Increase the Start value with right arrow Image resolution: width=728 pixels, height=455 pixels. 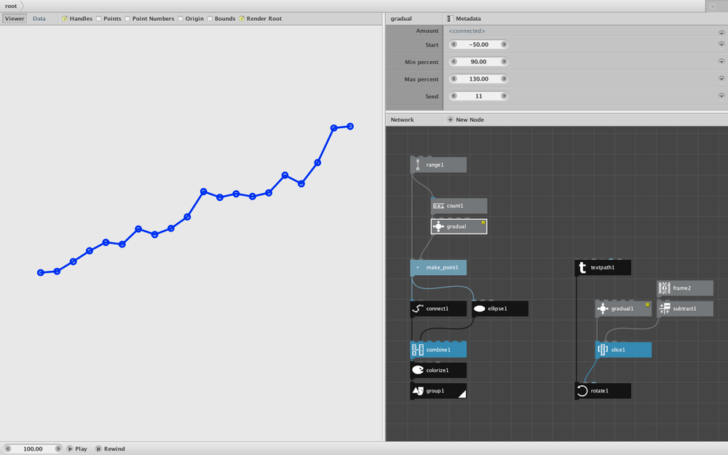click(504, 44)
